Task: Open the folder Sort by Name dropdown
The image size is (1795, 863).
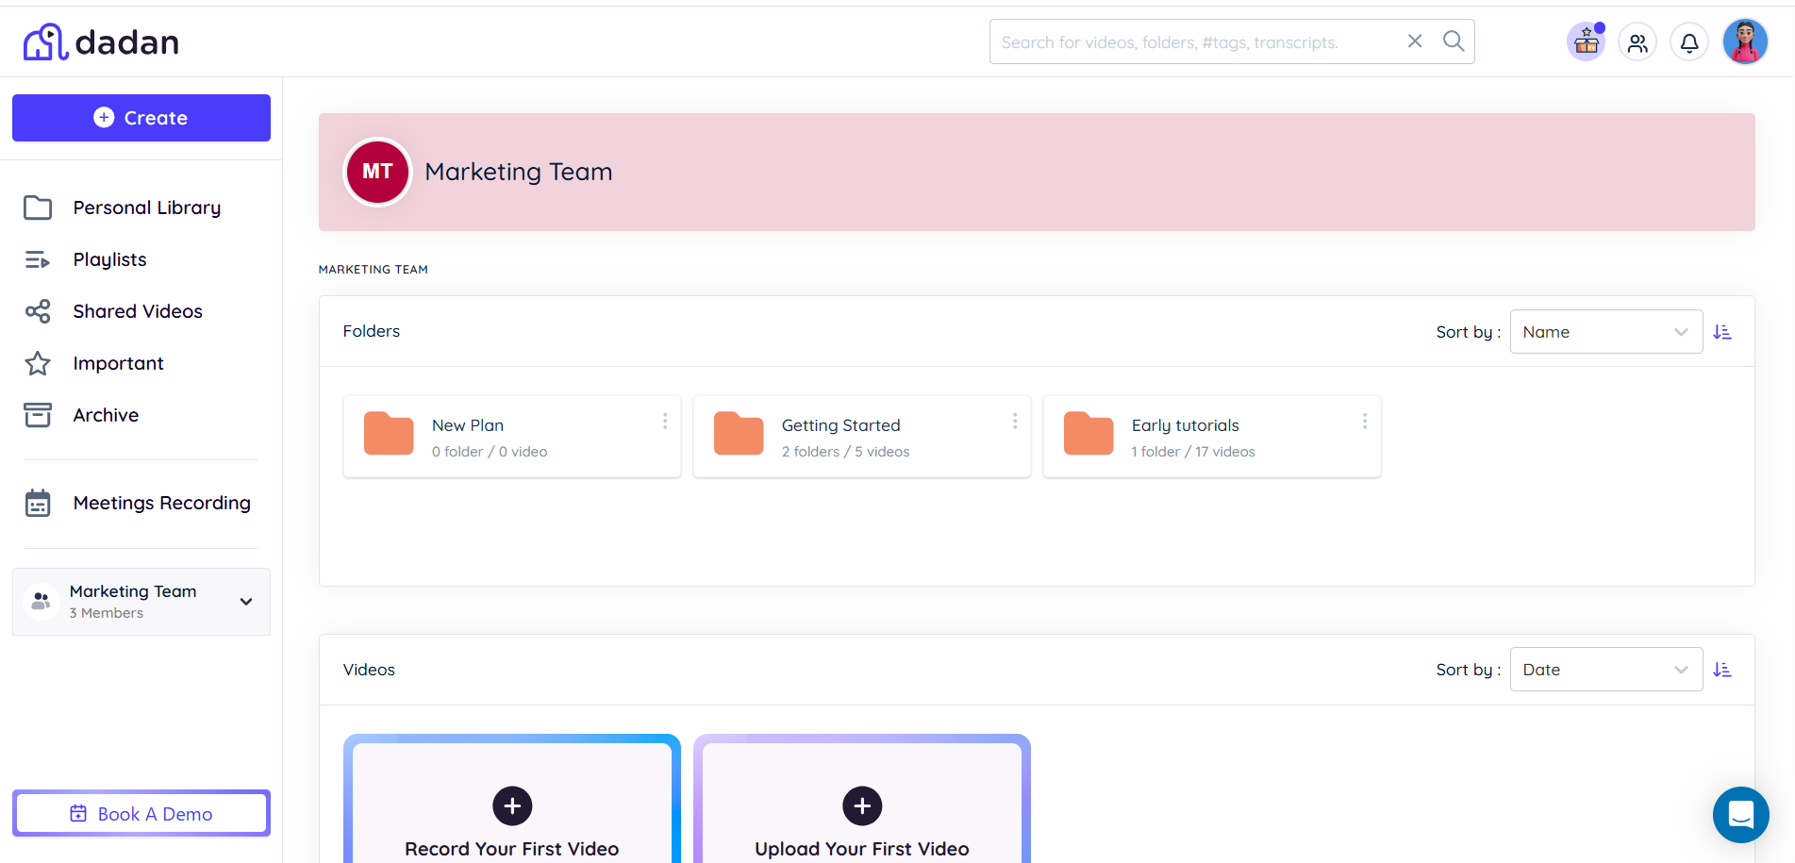Action: 1605,331
